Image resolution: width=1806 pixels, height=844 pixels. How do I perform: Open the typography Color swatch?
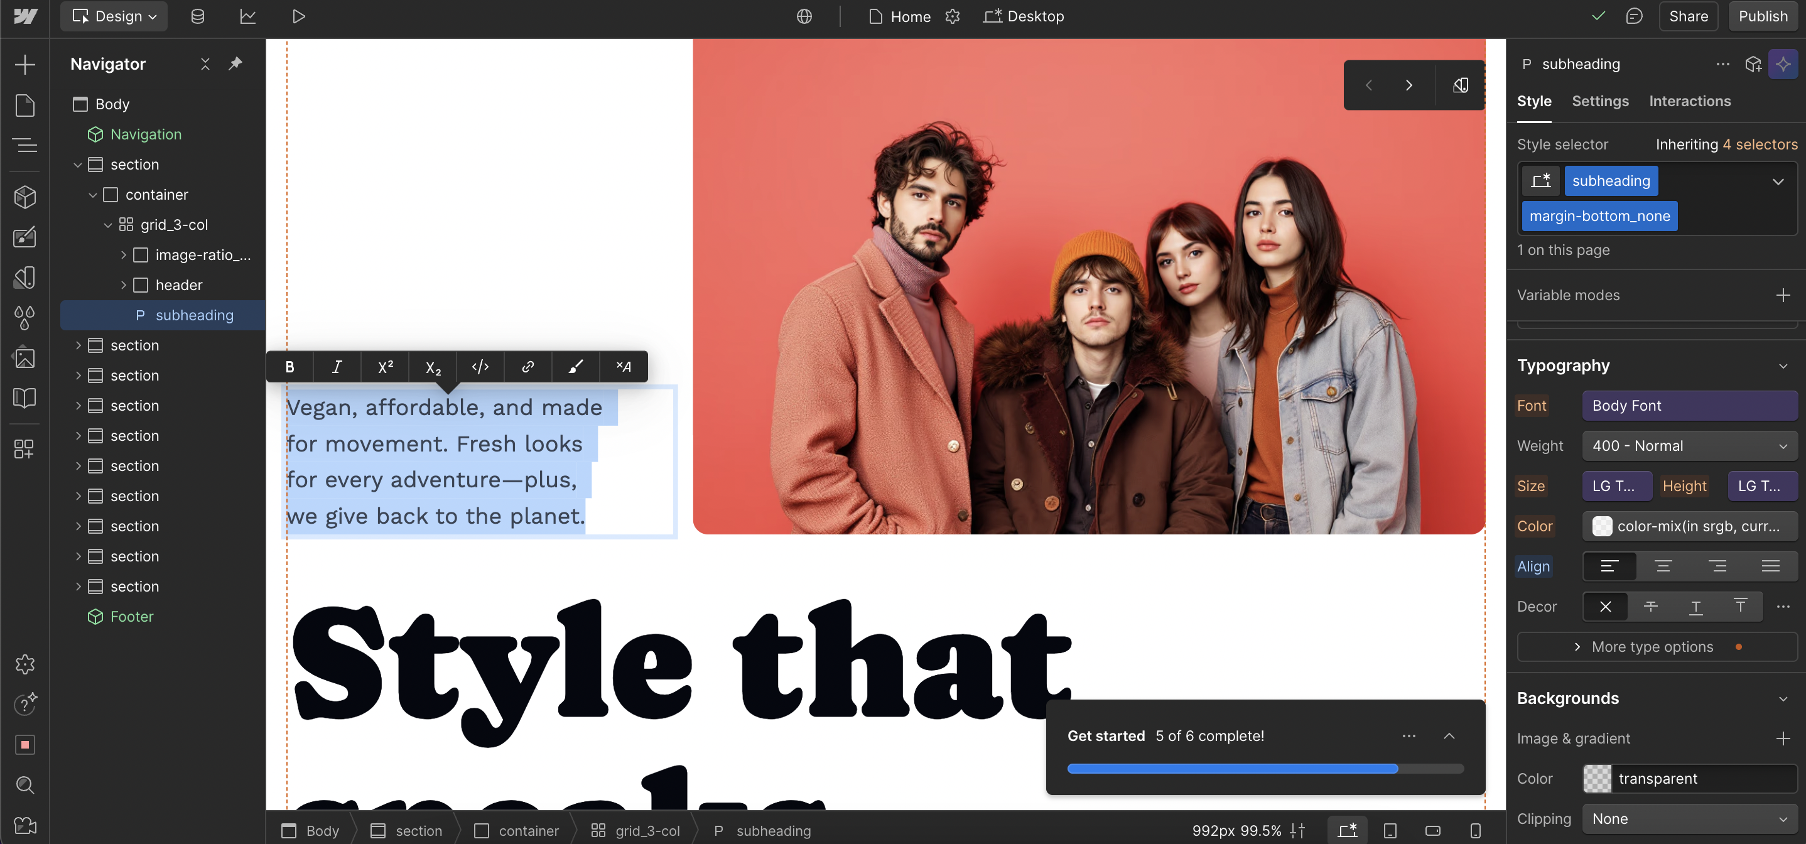1602,526
